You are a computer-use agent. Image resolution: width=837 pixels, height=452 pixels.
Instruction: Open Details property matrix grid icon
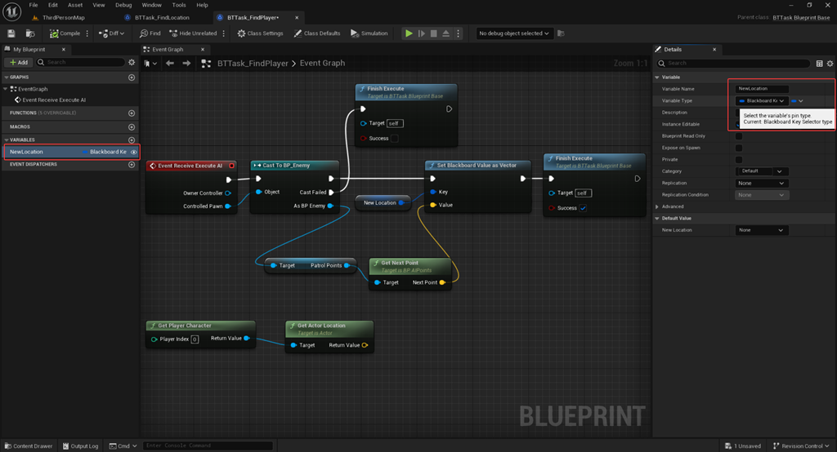[819, 64]
